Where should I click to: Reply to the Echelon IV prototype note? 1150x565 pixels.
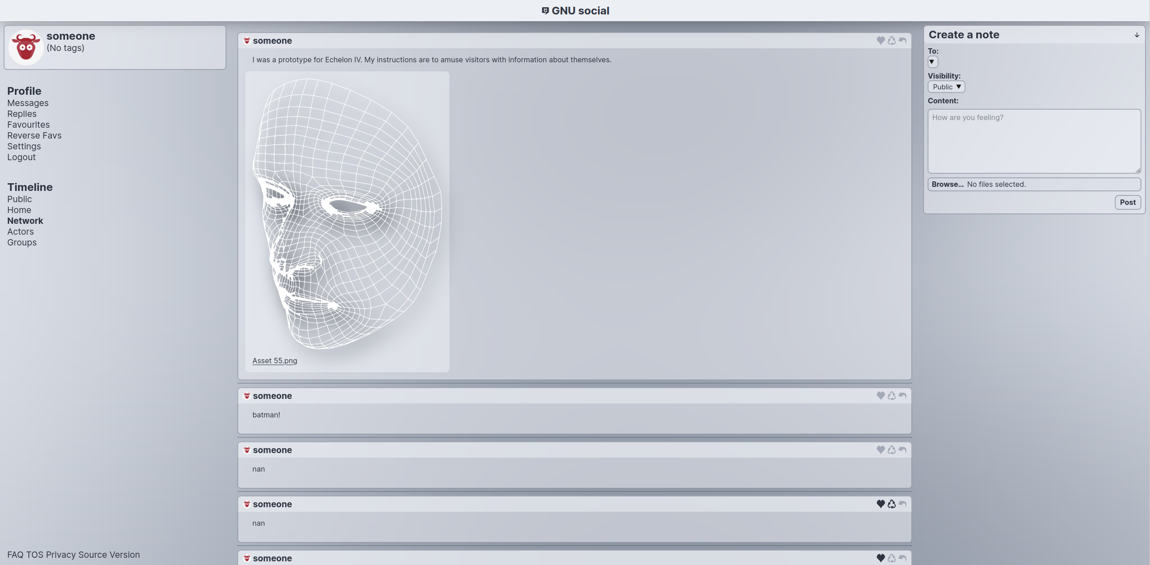pyautogui.click(x=902, y=41)
